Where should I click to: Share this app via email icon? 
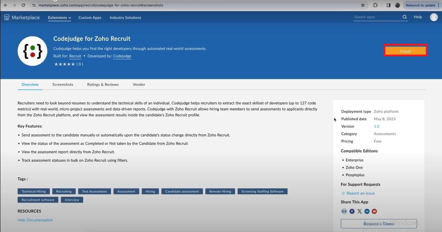pos(374,211)
